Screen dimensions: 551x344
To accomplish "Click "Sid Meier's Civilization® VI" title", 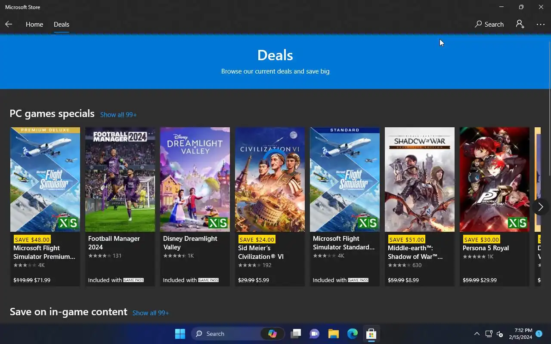I will 261,252.
